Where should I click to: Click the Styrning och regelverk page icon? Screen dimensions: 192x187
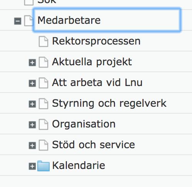[x=43, y=104]
